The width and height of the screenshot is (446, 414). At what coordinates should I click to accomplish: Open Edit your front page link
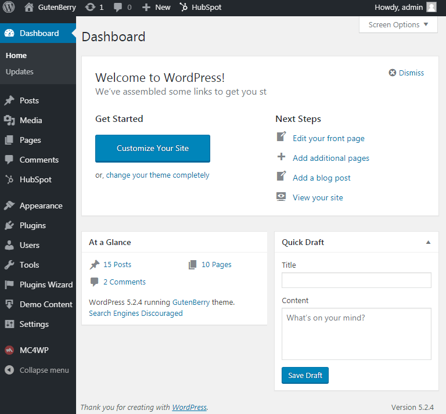tap(329, 138)
